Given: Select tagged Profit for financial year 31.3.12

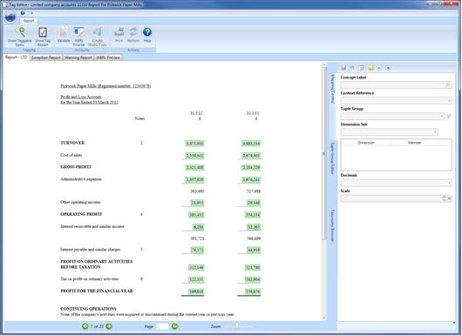Looking at the screenshot, I should (x=196, y=291).
